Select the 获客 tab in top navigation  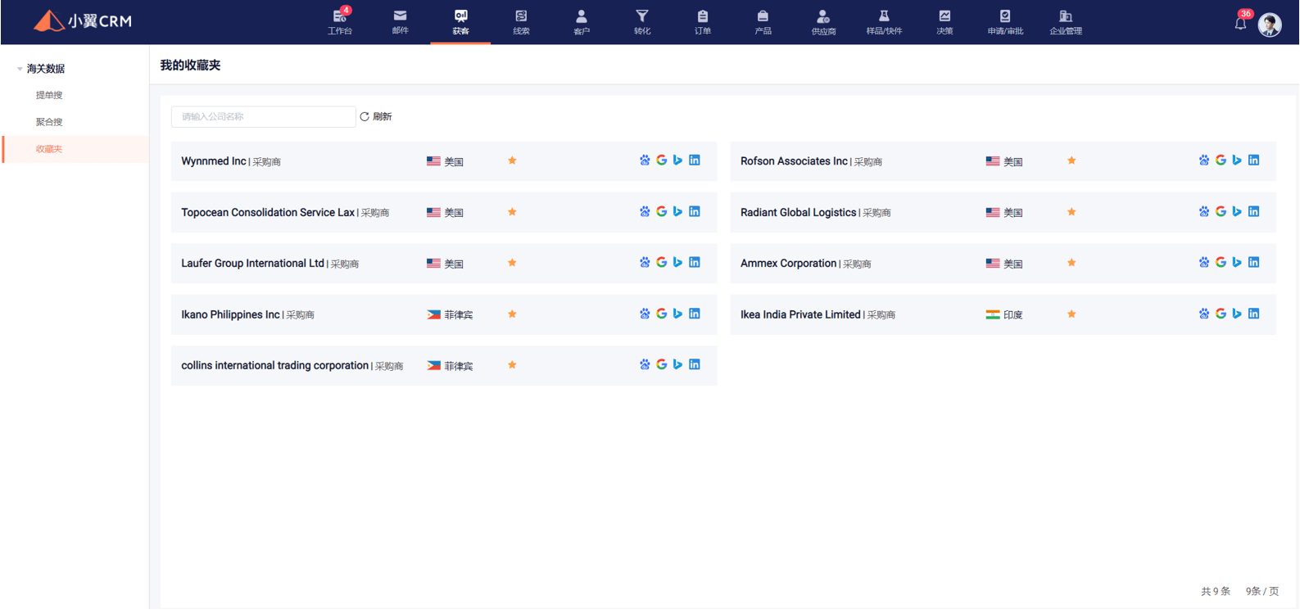460,22
